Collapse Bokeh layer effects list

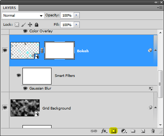point(156,50)
